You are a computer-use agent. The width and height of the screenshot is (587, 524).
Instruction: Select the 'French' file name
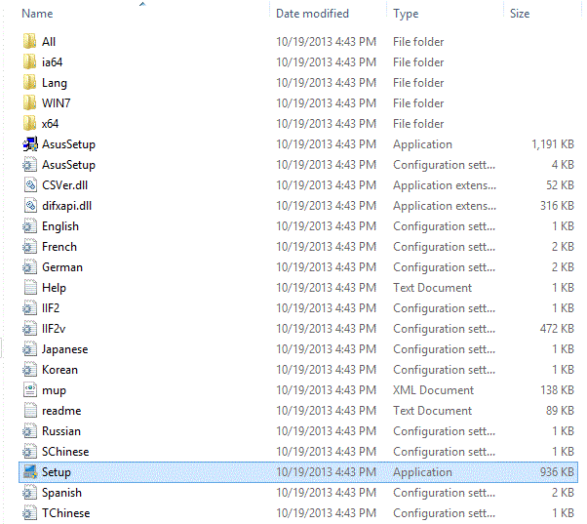coord(59,247)
